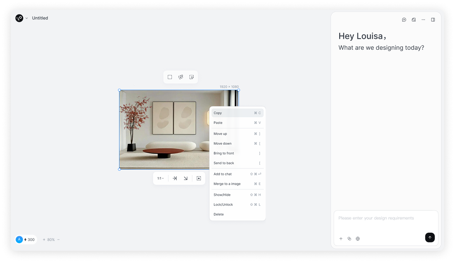Start a new chat with the chat-plus icon
The width and height of the screenshot is (455, 263).
pyautogui.click(x=404, y=20)
